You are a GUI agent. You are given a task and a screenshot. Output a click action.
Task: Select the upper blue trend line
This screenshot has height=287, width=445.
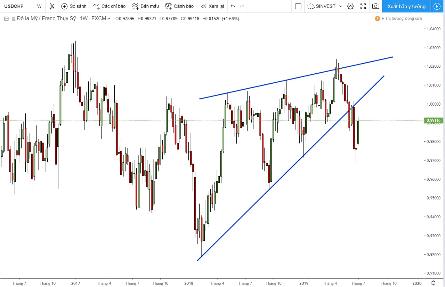pyautogui.click(x=296, y=78)
